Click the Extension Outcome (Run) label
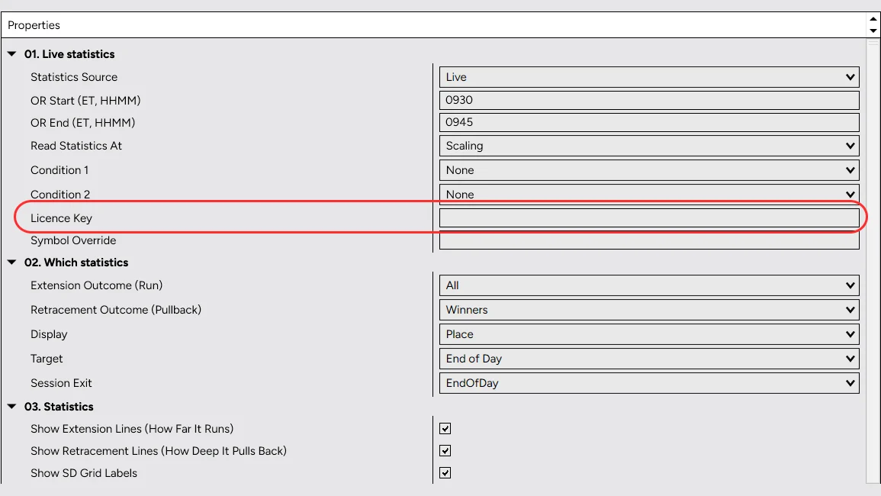The height and width of the screenshot is (496, 881). tap(97, 285)
